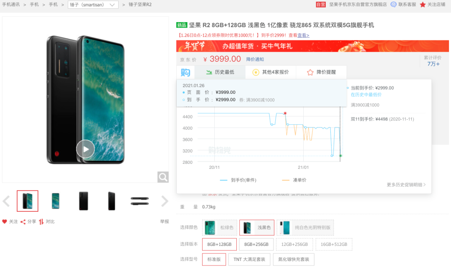
Task: Select the TNT 大满足套装 model
Action: click(249, 259)
